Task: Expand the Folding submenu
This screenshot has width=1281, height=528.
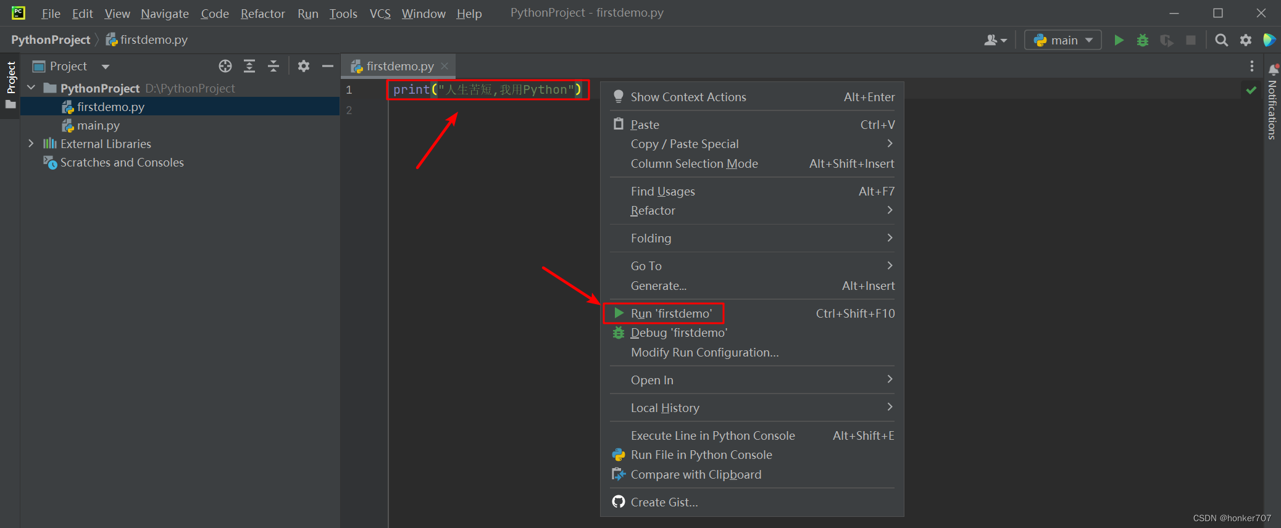Action: coord(752,238)
